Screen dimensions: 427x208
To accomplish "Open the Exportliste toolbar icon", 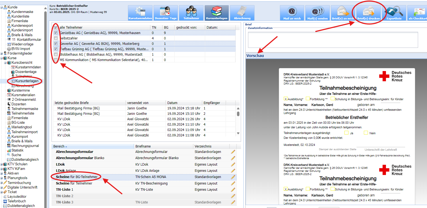I will tap(394, 13).
